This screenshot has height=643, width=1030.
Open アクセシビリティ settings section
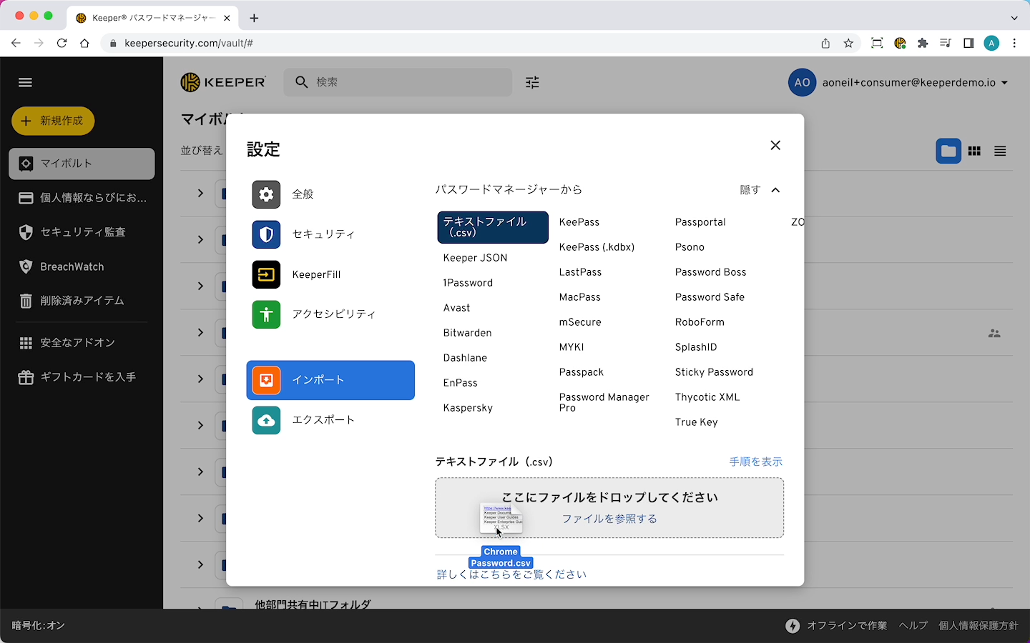click(x=333, y=314)
